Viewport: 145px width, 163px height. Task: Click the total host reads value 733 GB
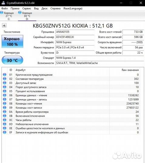[133, 32]
